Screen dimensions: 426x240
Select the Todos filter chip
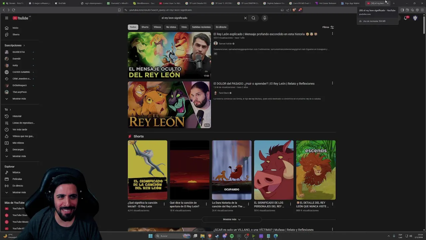133,27
